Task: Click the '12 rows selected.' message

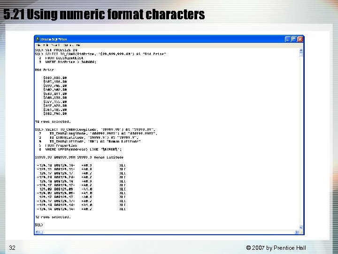Action: point(53,217)
